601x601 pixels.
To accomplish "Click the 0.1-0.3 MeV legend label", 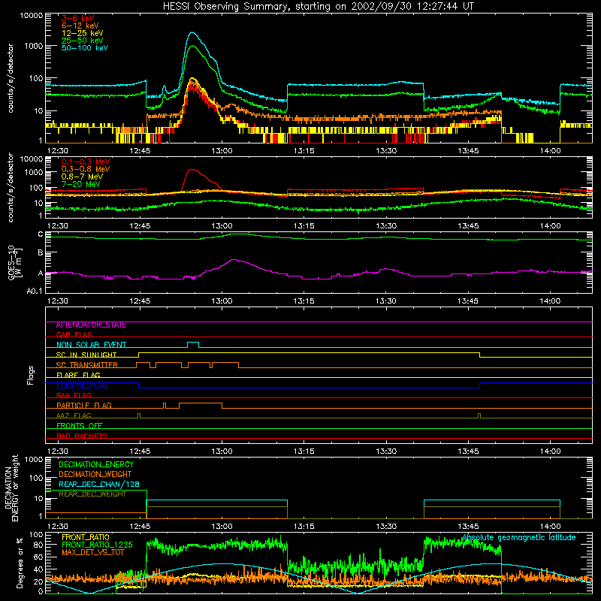I will point(86,162).
